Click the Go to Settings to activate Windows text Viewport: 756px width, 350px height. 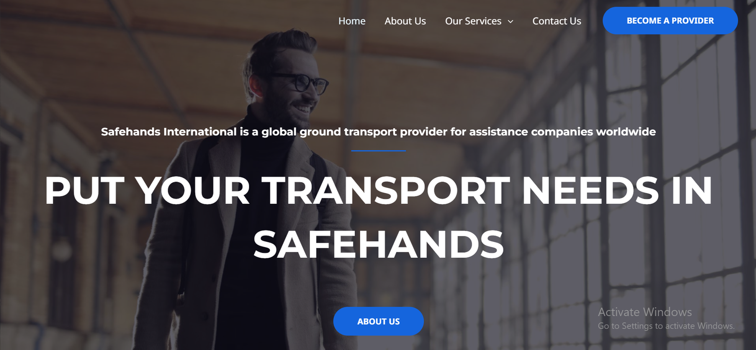(x=666, y=326)
